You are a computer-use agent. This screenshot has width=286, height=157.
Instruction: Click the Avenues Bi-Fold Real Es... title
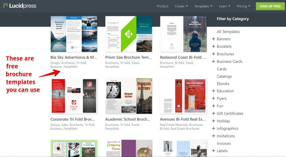click(182, 119)
